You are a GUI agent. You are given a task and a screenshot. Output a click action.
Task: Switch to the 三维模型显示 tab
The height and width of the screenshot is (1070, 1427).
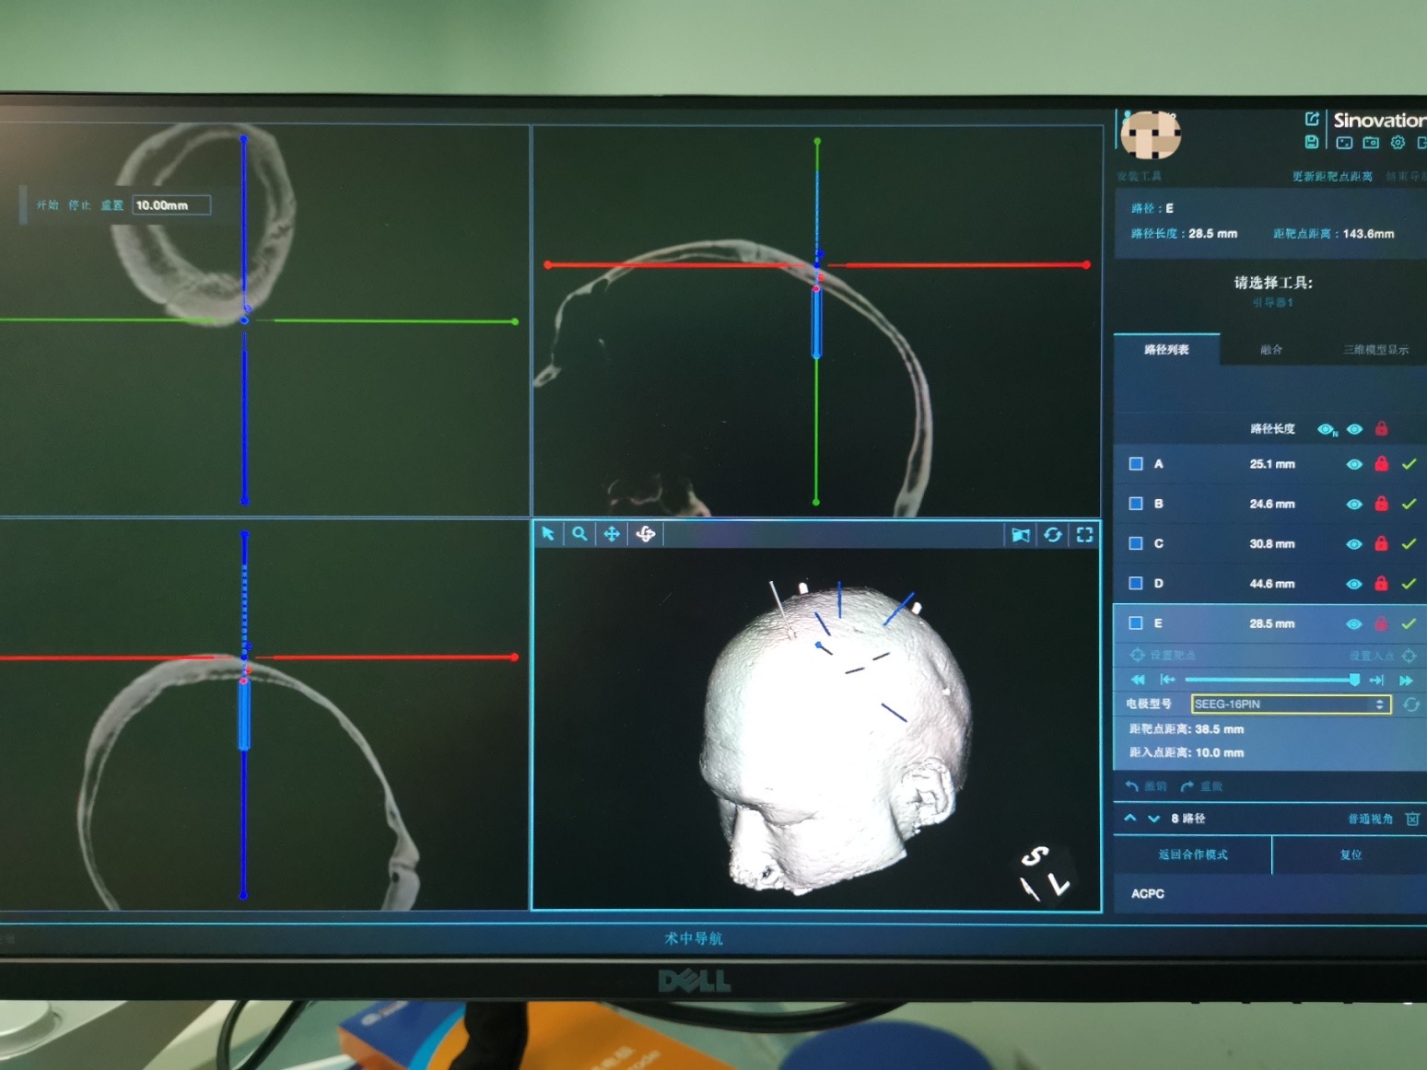(x=1375, y=350)
